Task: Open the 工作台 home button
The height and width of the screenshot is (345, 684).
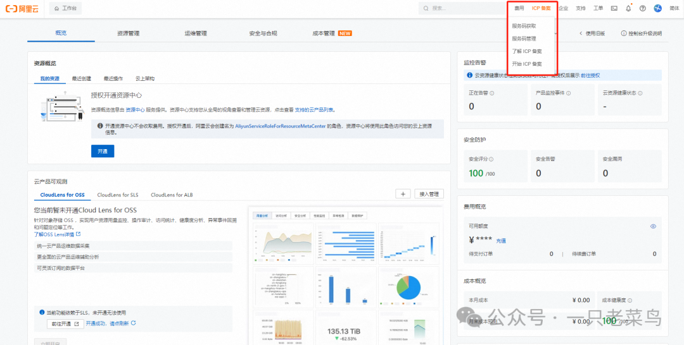Action: point(65,8)
